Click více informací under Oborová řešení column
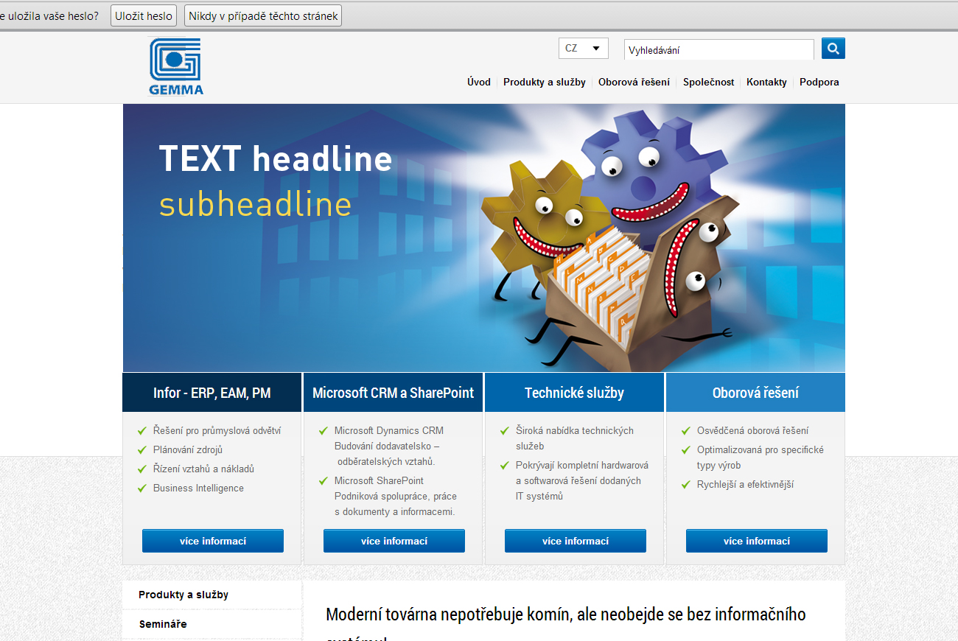The image size is (958, 641). [x=756, y=541]
